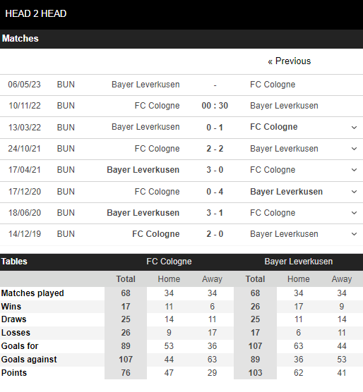Select the FC Cologne Home column header
This screenshot has height=392, width=363.
coord(169,279)
